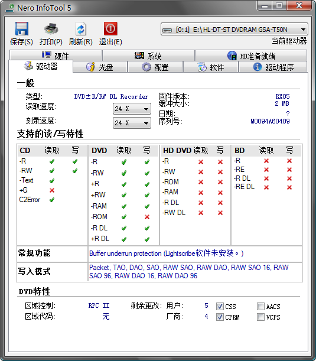Click the write modes list starting with Packet, TAO
This screenshot has height=361, width=316.
189,271
